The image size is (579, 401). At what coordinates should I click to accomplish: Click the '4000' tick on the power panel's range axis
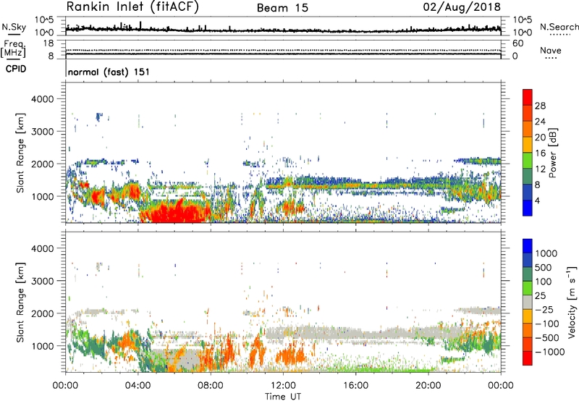(x=43, y=99)
